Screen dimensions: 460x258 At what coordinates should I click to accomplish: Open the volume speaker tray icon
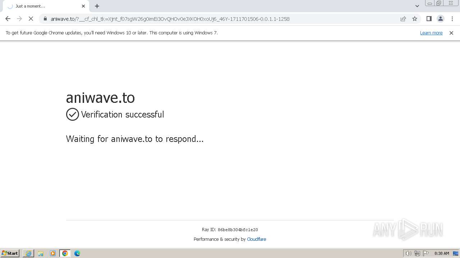click(x=408, y=253)
